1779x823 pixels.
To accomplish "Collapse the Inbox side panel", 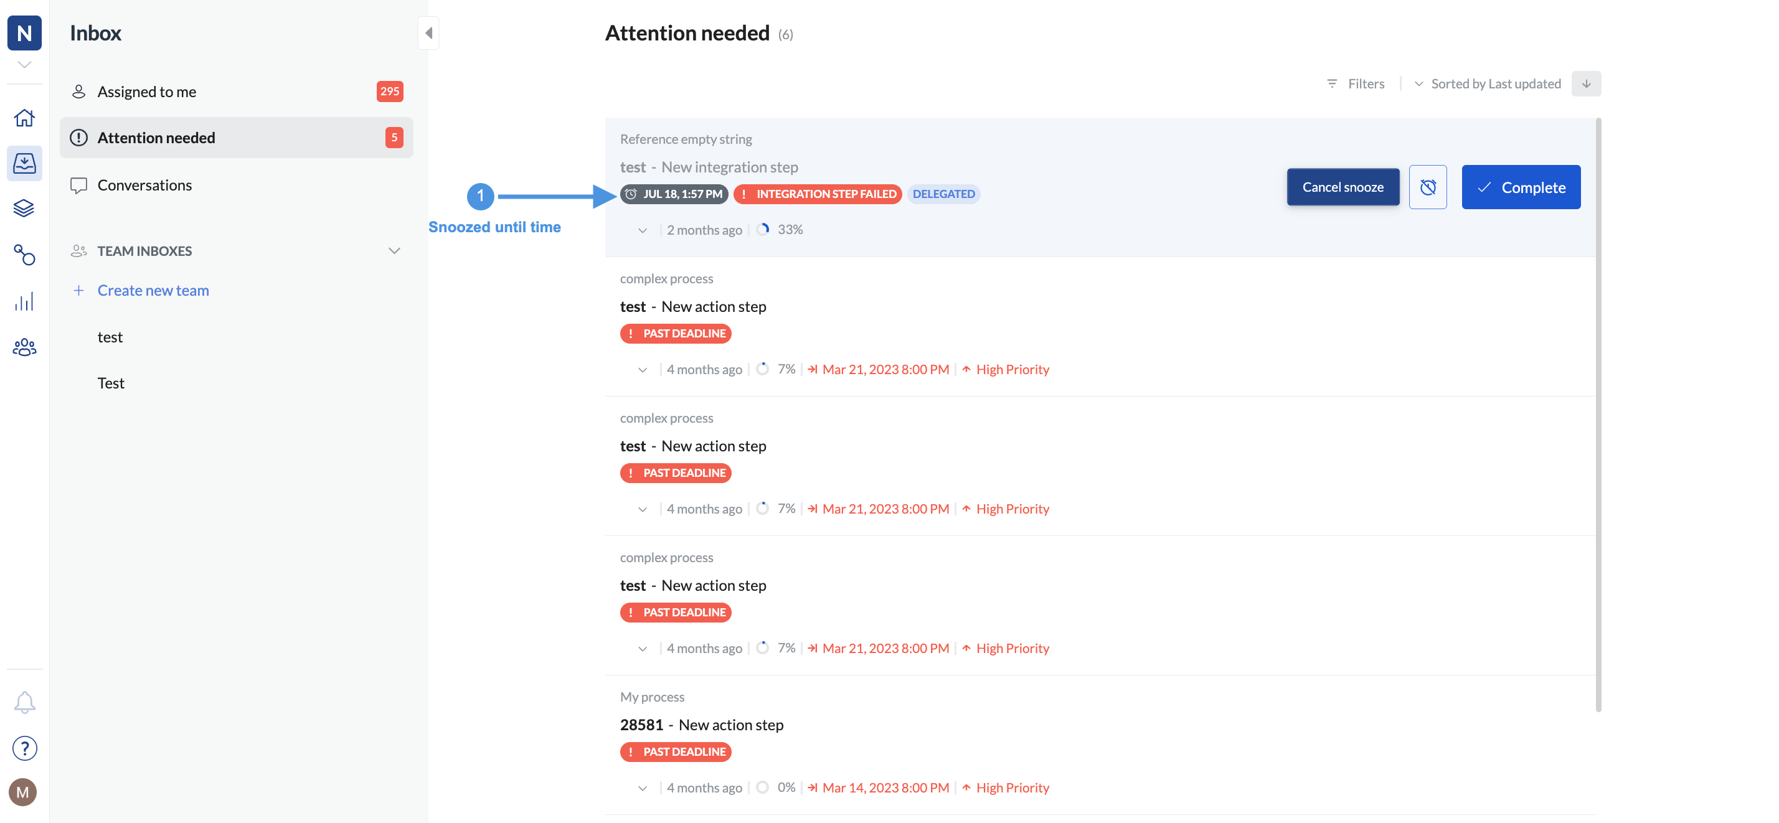I will point(428,33).
